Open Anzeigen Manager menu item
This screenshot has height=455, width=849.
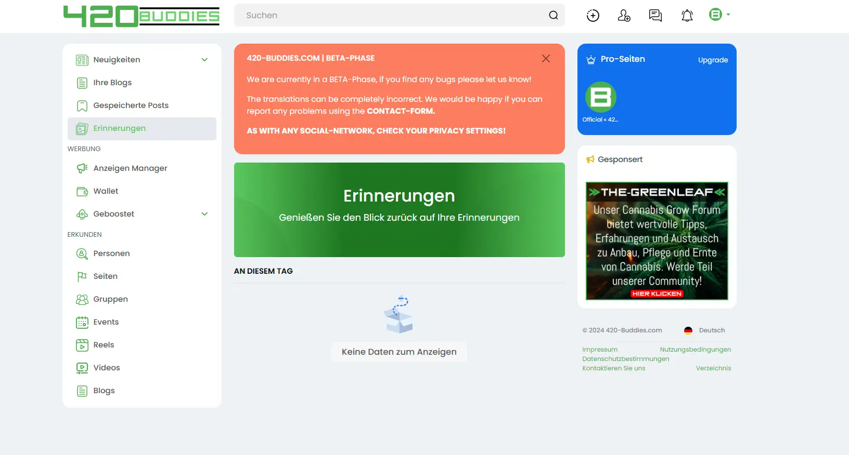coord(130,168)
